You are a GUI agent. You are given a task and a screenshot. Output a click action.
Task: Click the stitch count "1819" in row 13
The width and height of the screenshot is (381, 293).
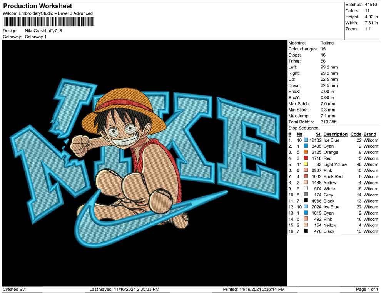click(x=316, y=213)
